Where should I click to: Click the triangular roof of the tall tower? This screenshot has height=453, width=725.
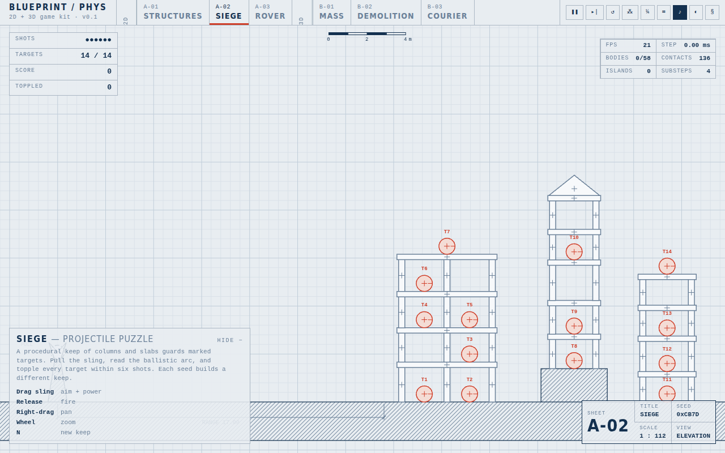[574, 186]
